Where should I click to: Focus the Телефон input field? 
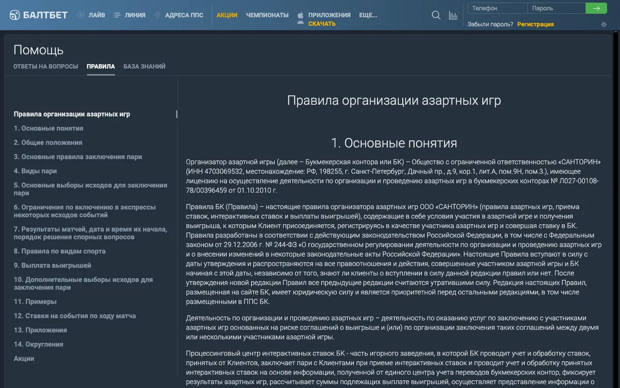(498, 8)
